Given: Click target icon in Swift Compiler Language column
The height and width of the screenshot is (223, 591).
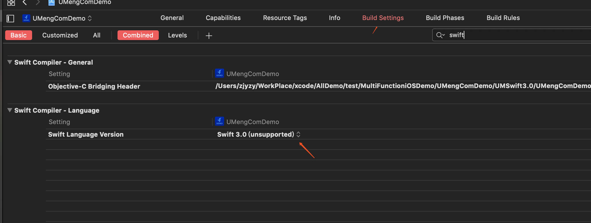Looking at the screenshot, I should click(x=220, y=121).
